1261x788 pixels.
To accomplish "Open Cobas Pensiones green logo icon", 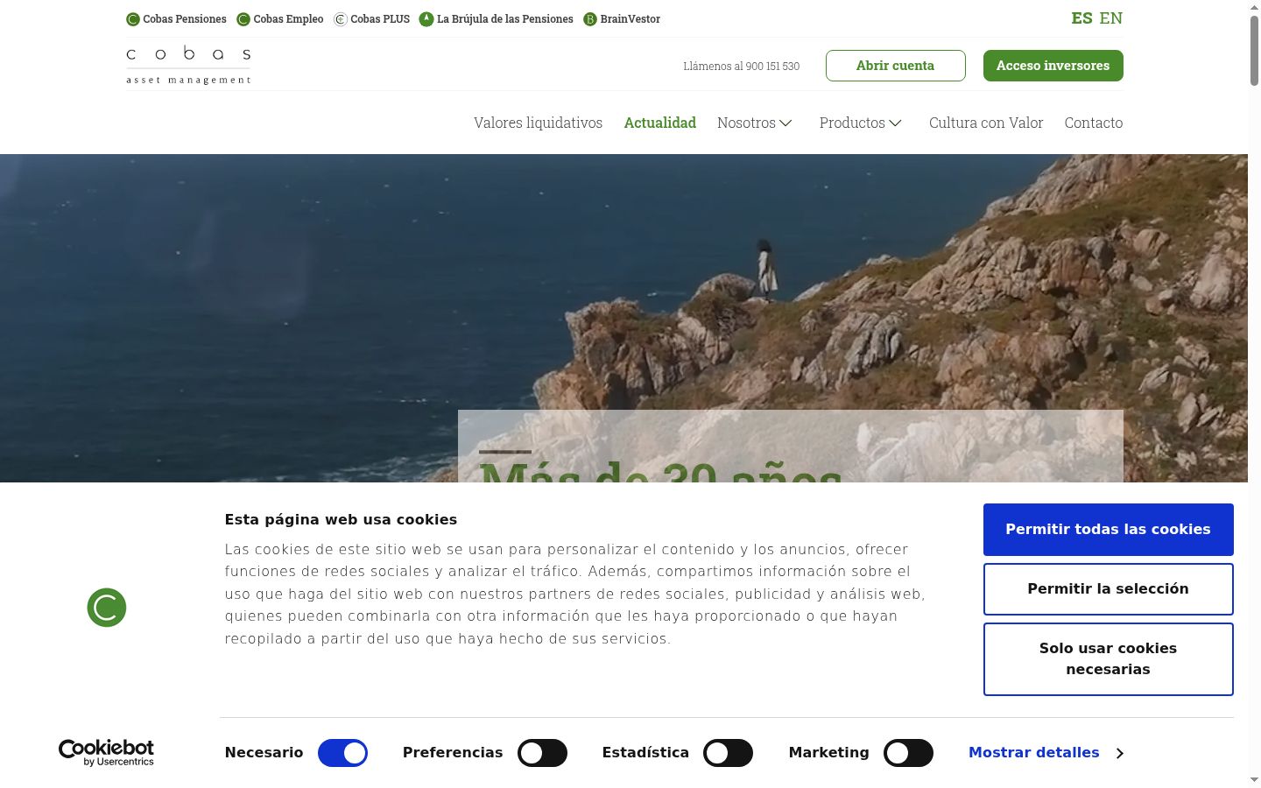I will [x=133, y=19].
